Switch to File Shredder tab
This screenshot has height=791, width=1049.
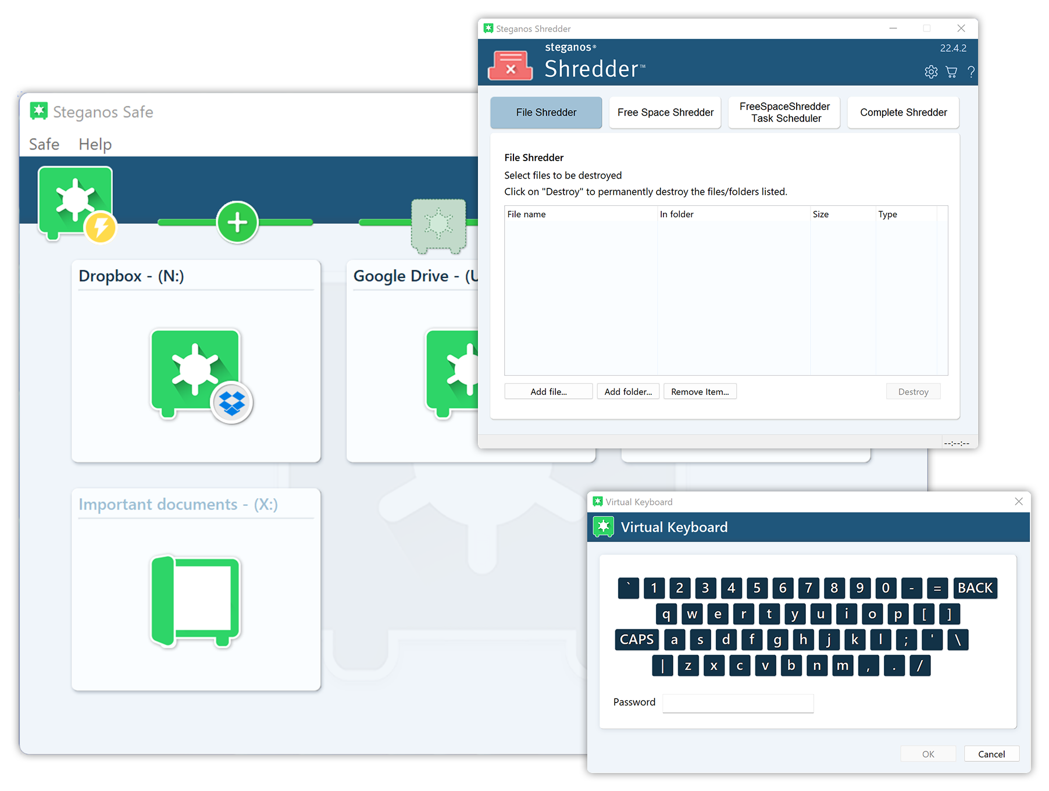[x=546, y=112]
